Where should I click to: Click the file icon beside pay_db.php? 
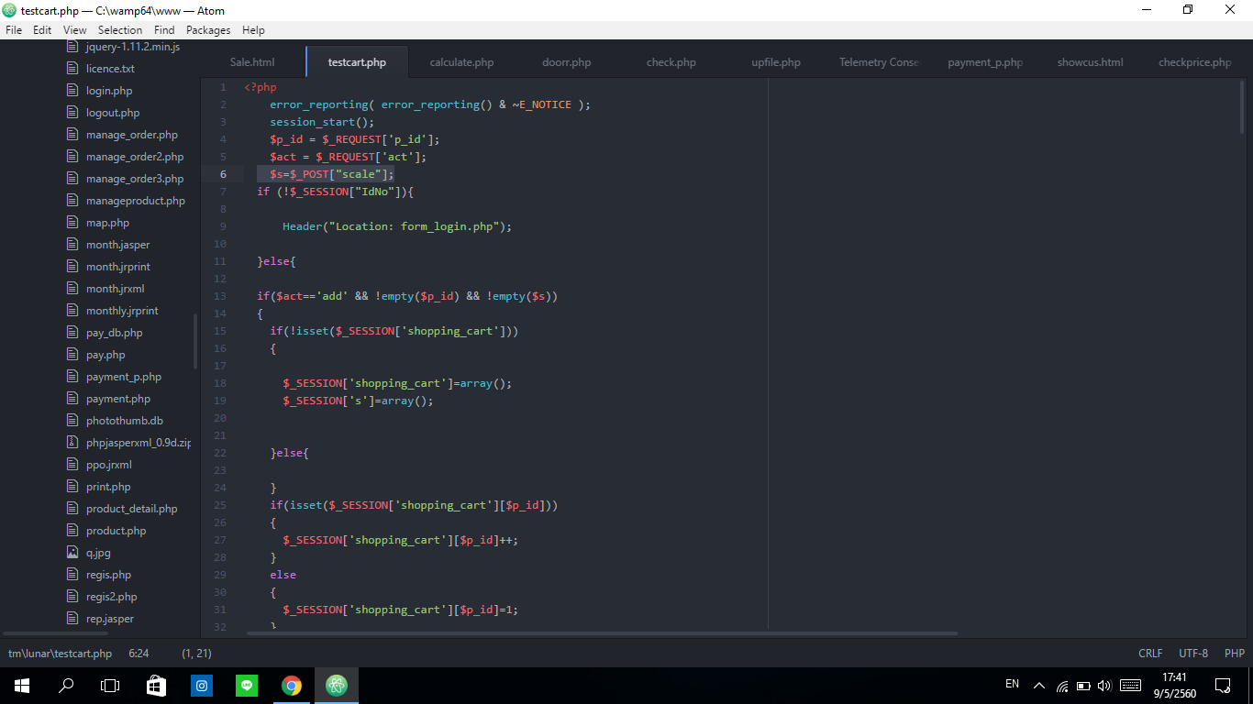tap(72, 333)
